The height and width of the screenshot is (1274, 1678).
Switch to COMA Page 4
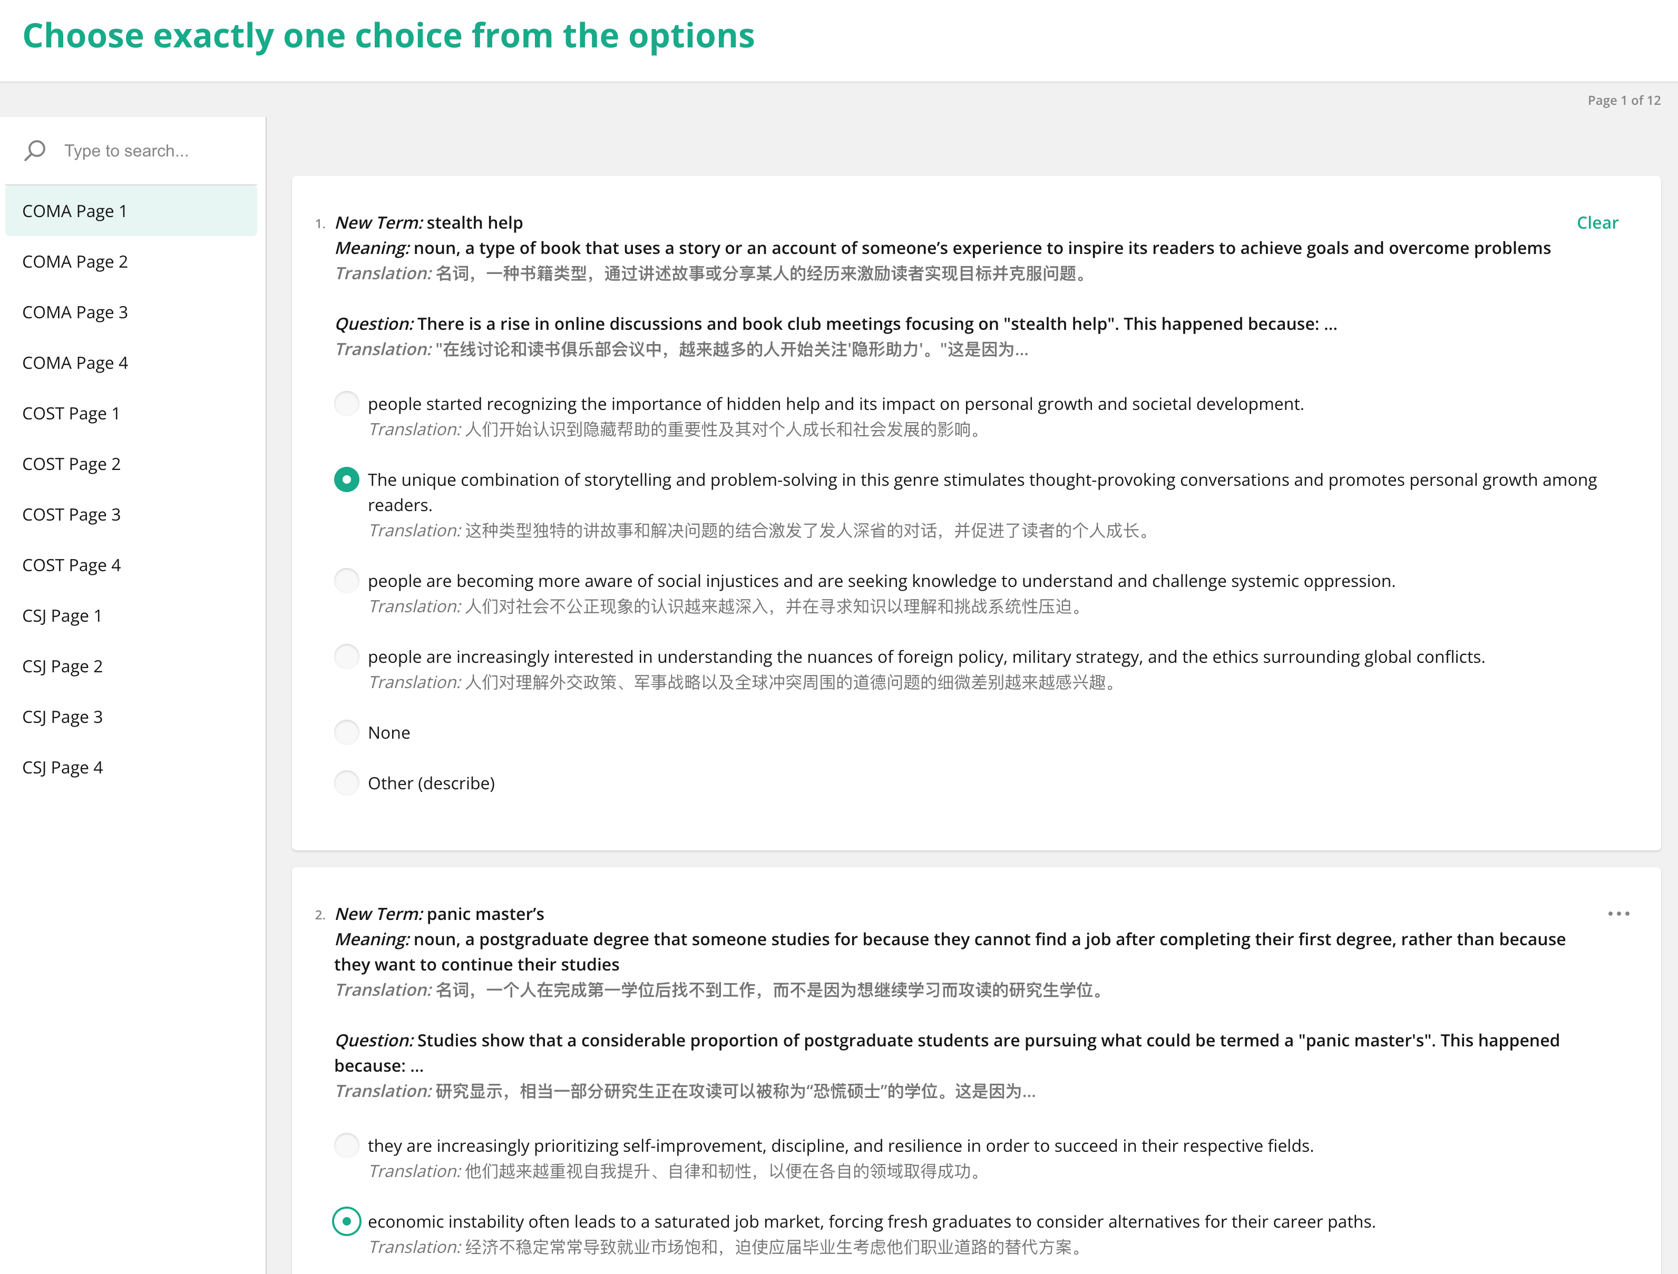click(75, 363)
